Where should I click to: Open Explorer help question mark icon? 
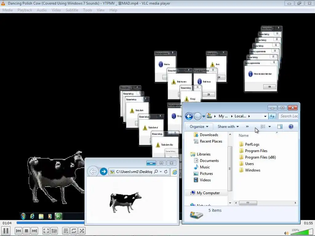(291, 127)
